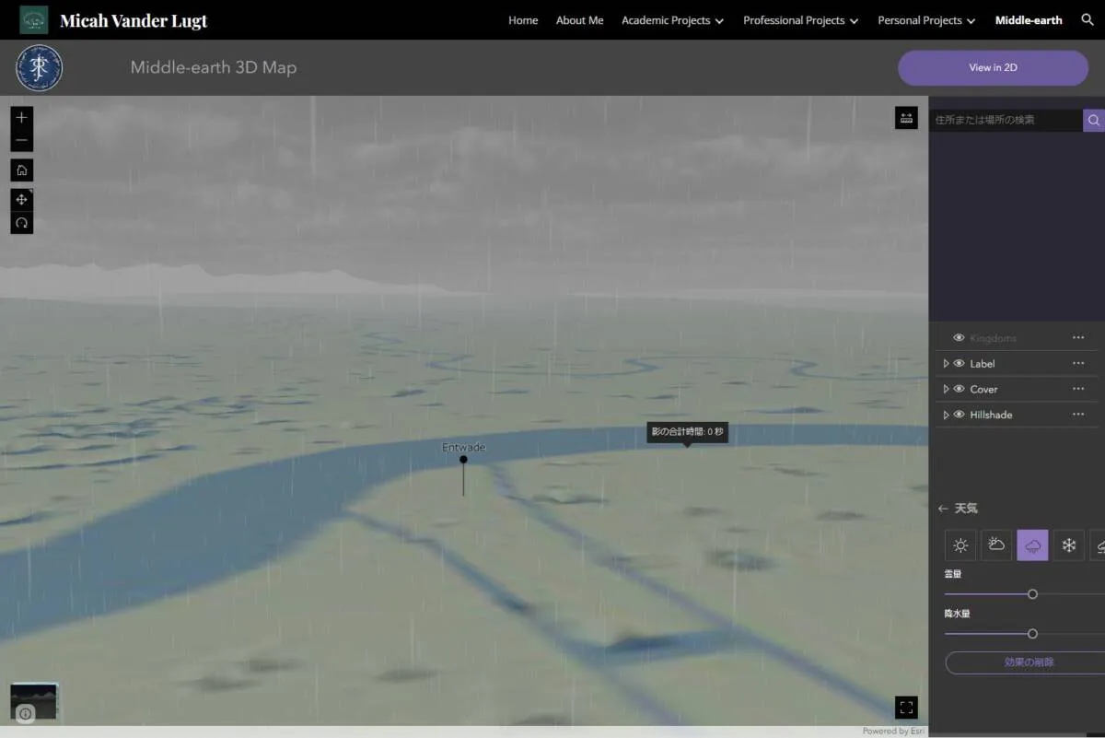Select rainy weather icon
Image resolution: width=1105 pixels, height=738 pixels.
(1032, 545)
